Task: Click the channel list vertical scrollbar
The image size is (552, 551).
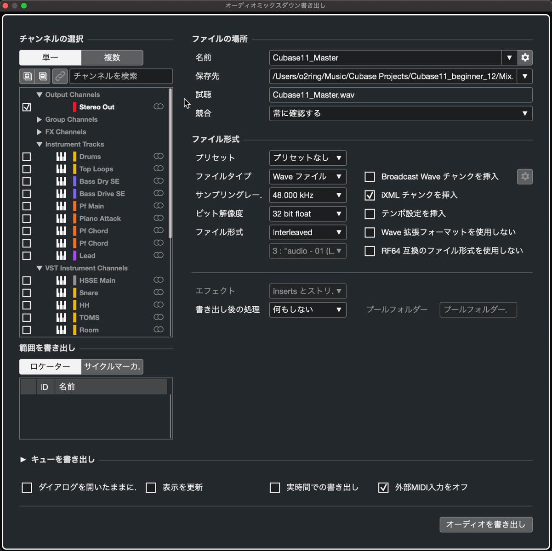Action: (171, 163)
